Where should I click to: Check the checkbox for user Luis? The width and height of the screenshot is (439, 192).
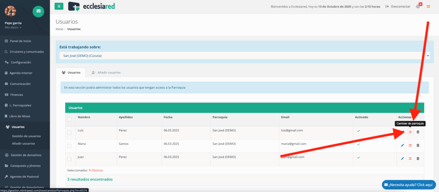[69, 132]
